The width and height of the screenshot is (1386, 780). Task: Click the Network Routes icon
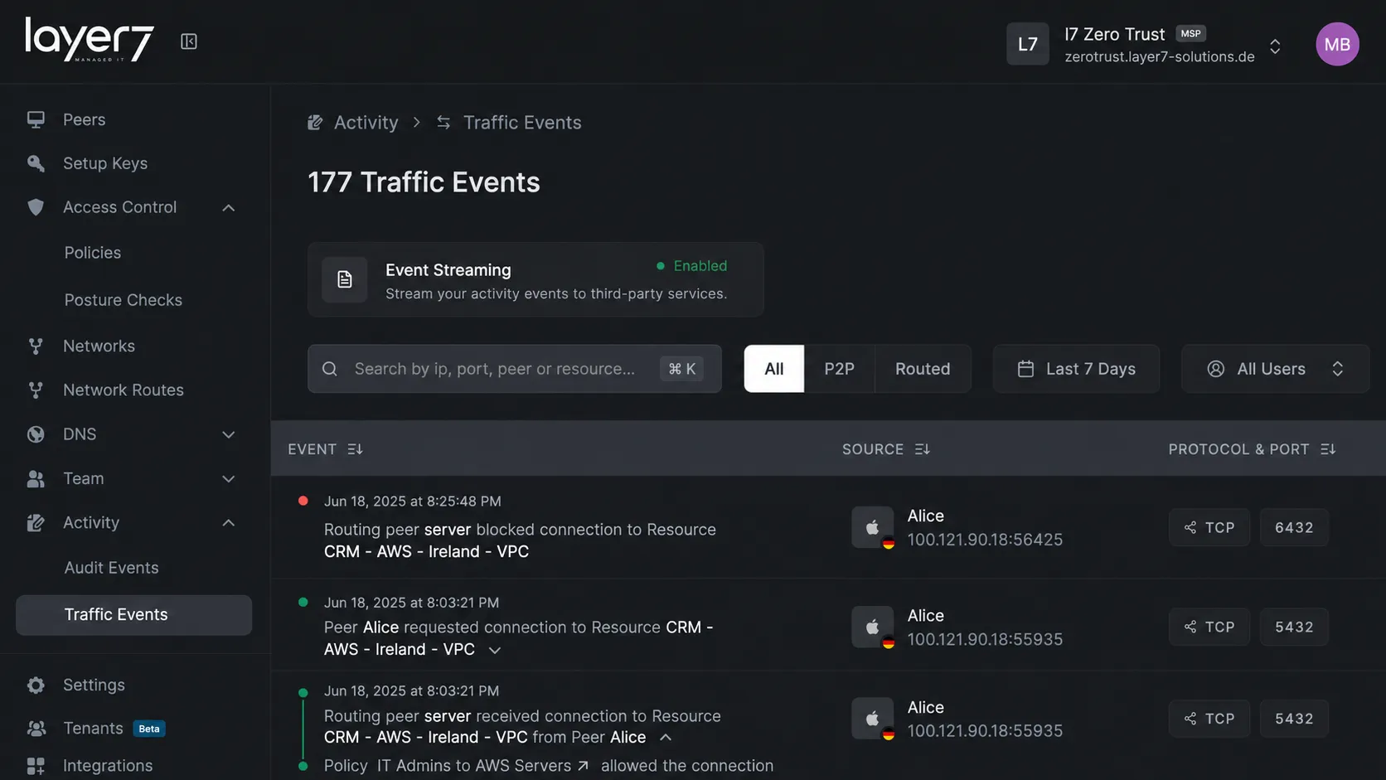(36, 390)
